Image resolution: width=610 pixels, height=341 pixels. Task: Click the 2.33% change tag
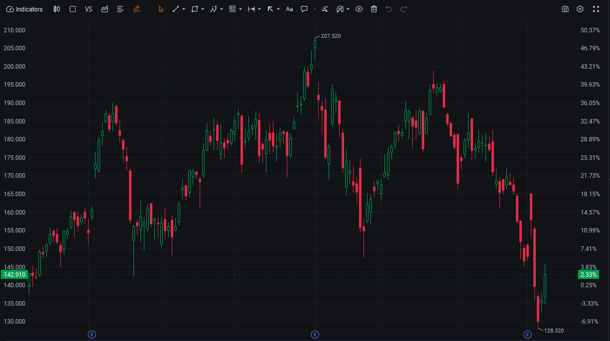click(589, 275)
